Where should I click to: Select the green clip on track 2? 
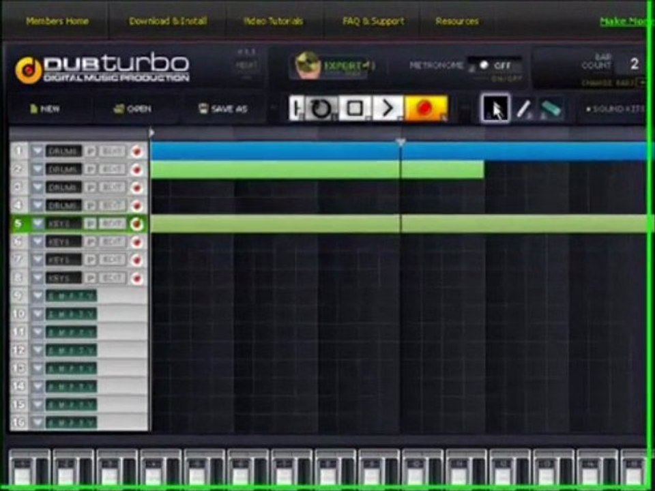317,170
